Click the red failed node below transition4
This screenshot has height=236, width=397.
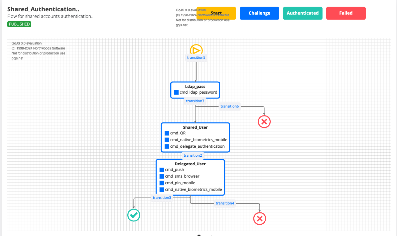coord(260,218)
